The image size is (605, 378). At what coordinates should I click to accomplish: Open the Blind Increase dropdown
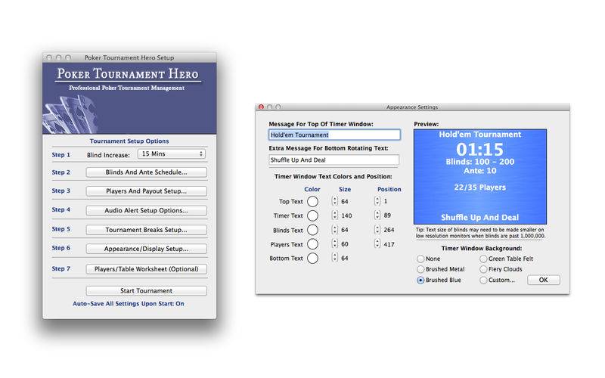click(x=172, y=154)
